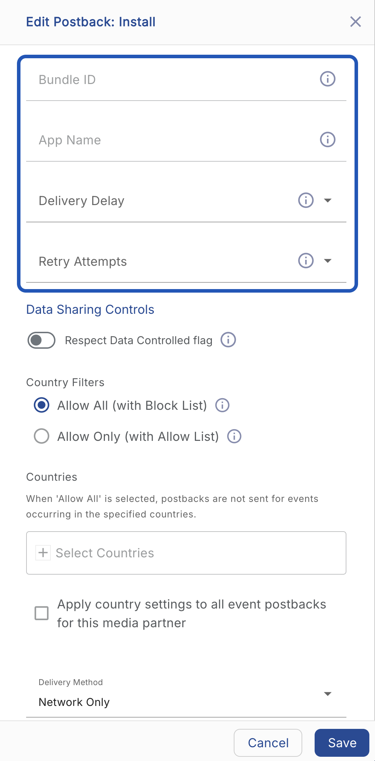Expand the Retry Attempts dropdown arrow
The height and width of the screenshot is (761, 375).
(x=328, y=261)
